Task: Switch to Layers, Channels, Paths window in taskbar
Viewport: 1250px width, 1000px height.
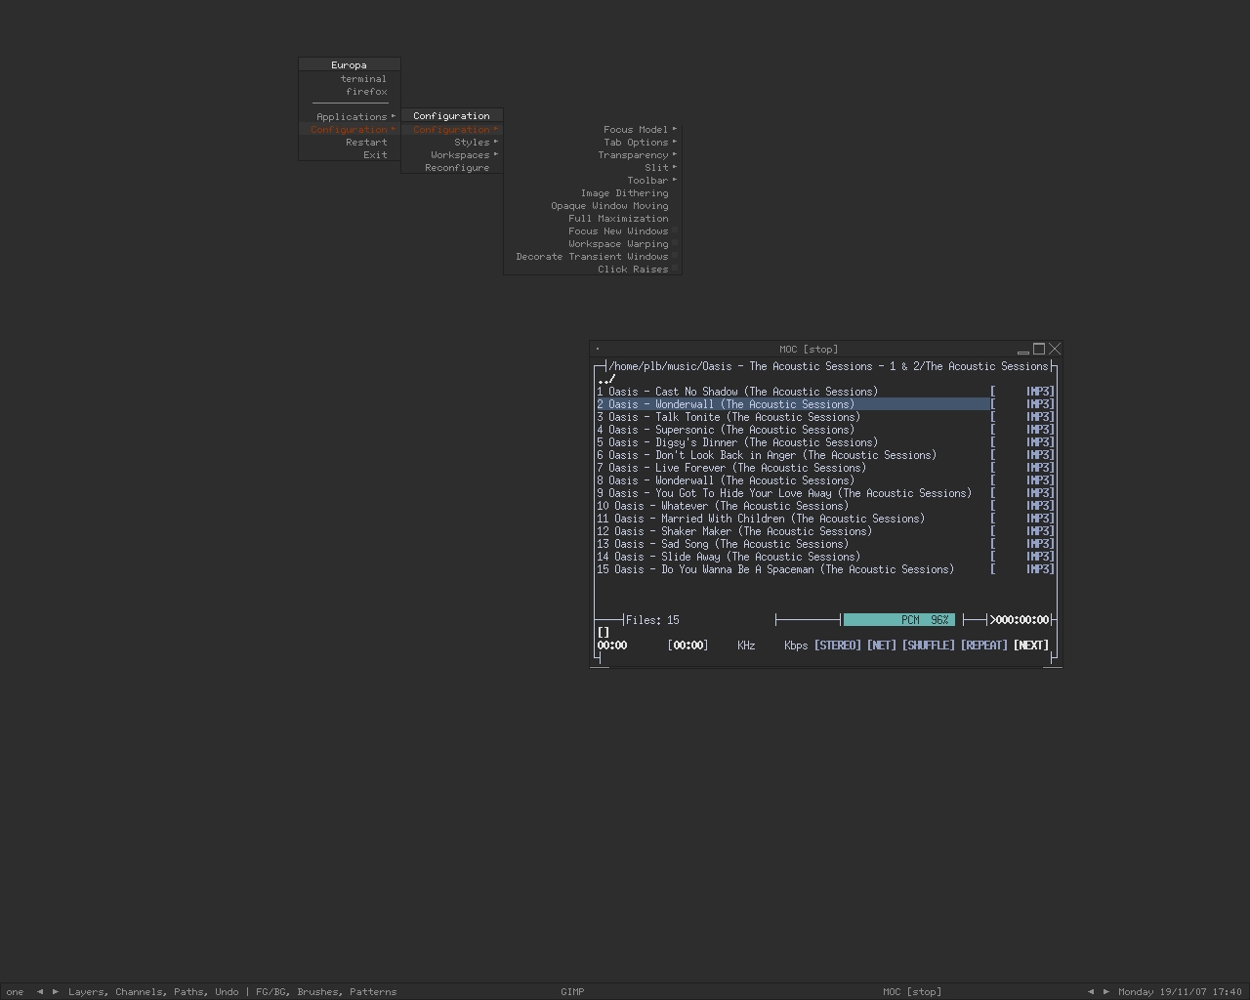Action: (232, 992)
